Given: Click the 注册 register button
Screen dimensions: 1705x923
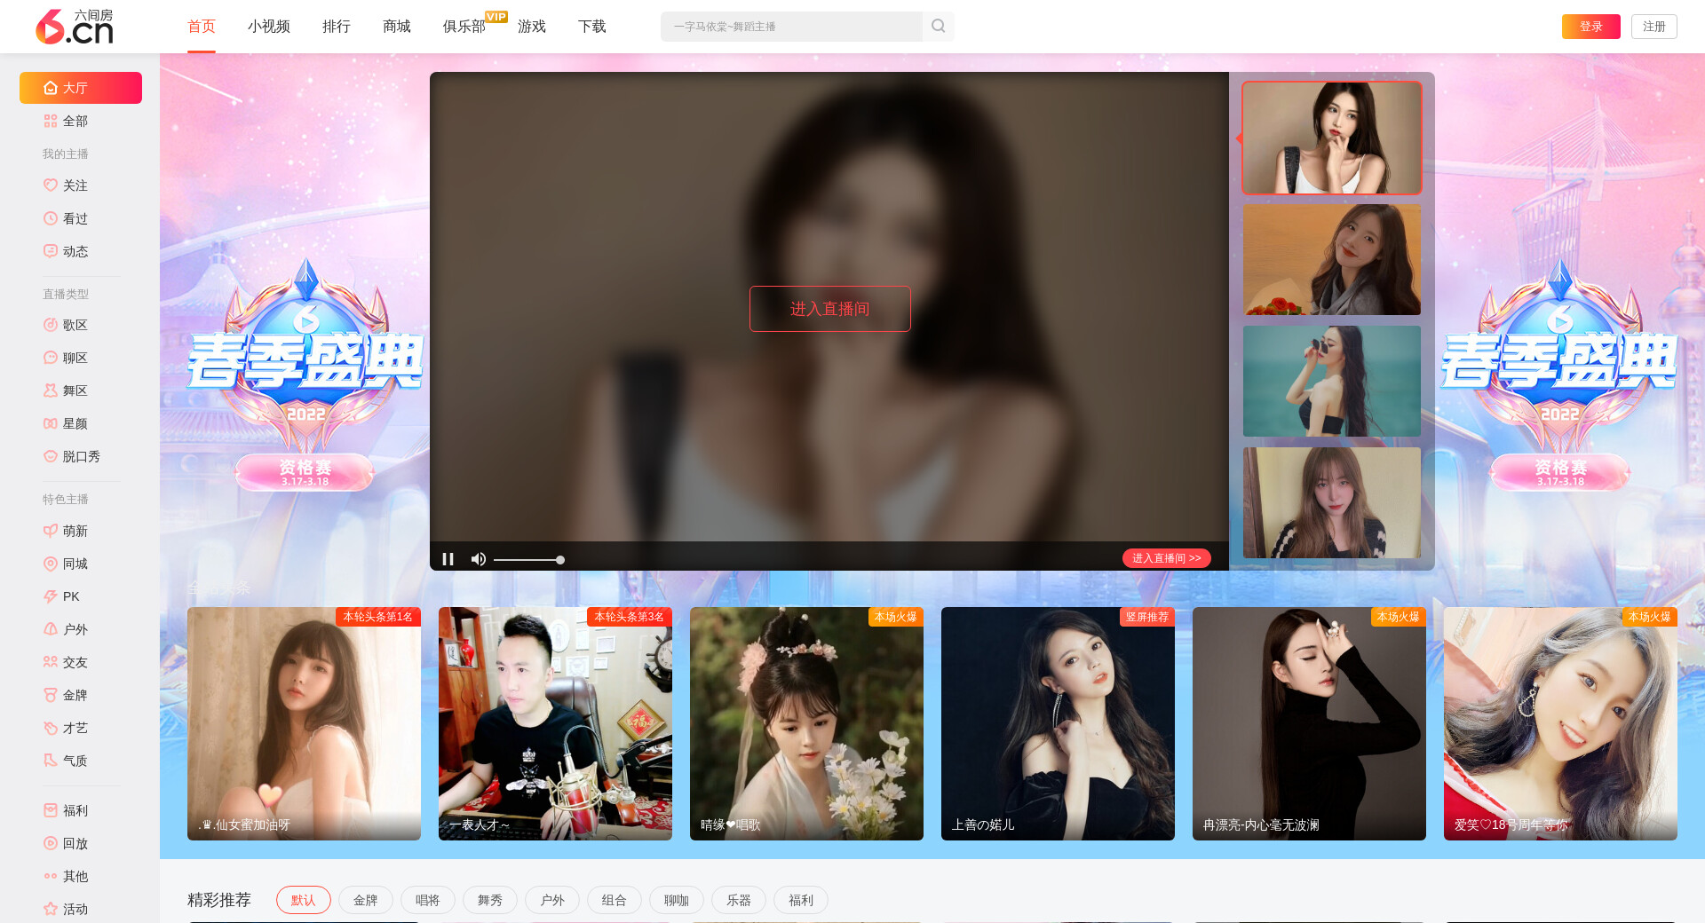Looking at the screenshot, I should pos(1654,27).
